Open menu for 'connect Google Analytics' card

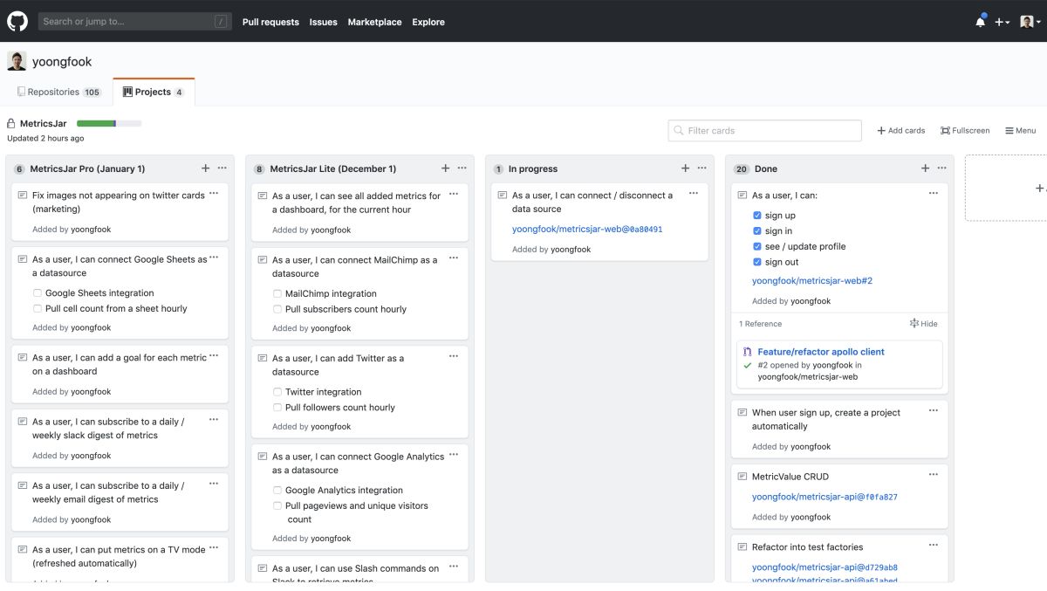click(x=454, y=454)
